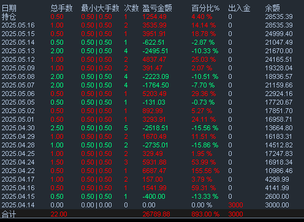This screenshot has width=304, height=222.
Task: Click the 1.50 lots cell
Action: (57, 162)
